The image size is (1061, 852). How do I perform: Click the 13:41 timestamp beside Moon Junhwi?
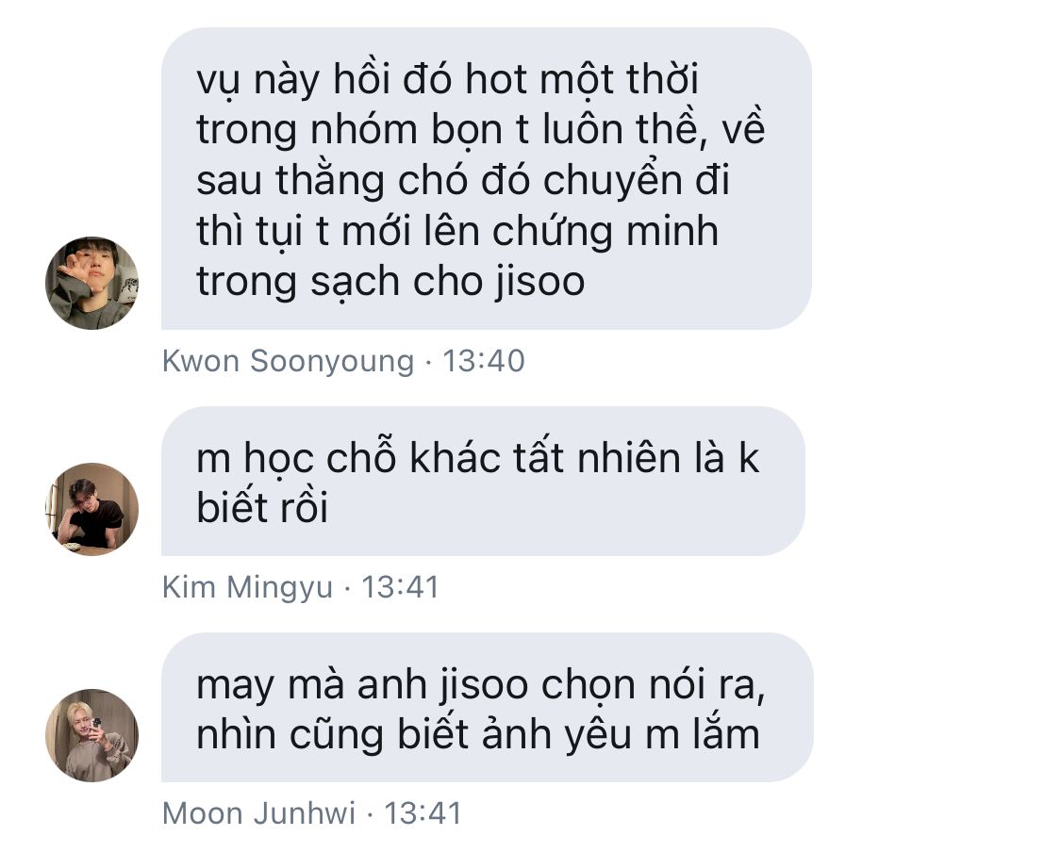(x=423, y=812)
